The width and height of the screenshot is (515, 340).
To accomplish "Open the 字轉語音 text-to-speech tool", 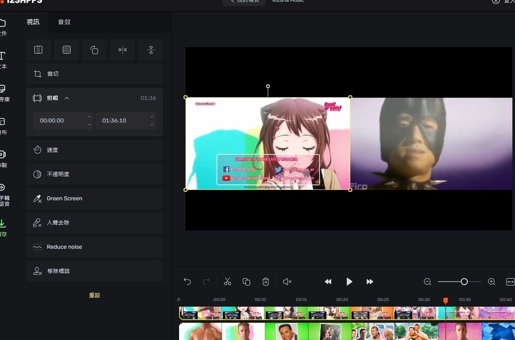I will pos(4,195).
